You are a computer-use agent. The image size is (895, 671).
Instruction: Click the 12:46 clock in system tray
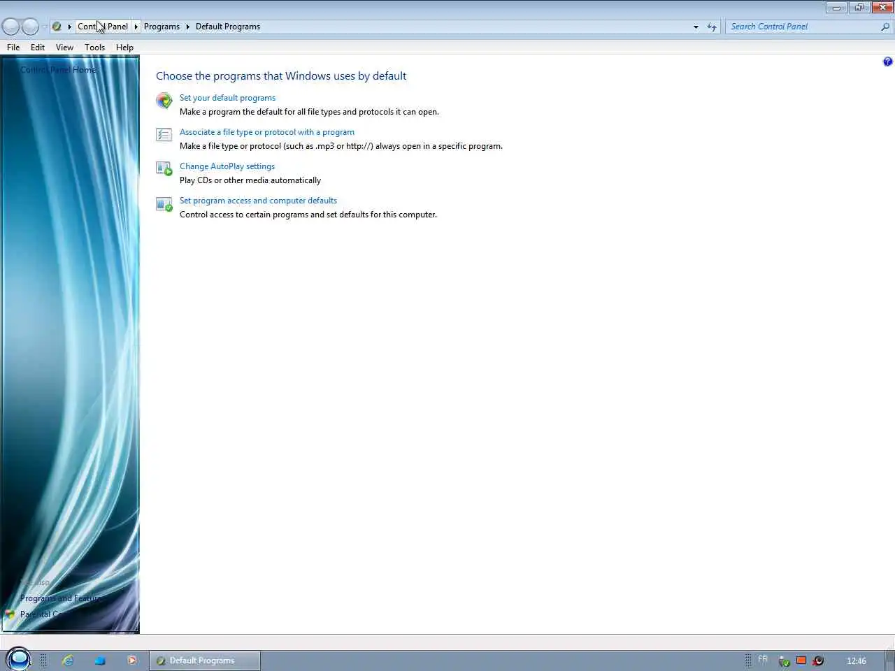857,661
